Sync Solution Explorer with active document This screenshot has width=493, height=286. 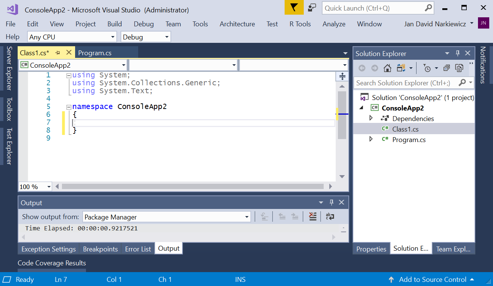tap(400, 68)
